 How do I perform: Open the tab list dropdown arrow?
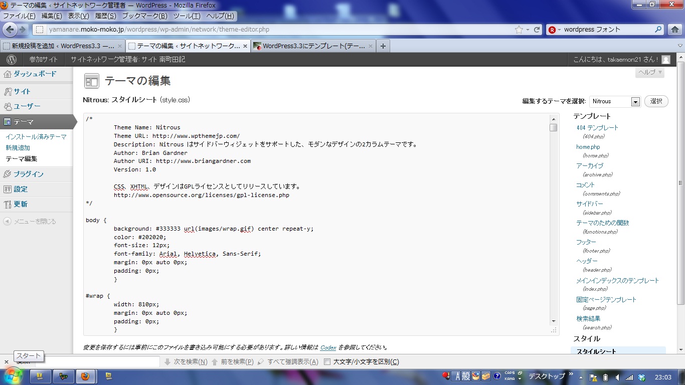[680, 46]
